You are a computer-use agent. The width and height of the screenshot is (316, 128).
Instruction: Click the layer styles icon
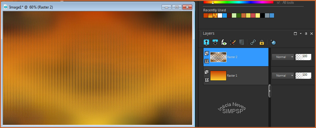[x=242, y=42]
